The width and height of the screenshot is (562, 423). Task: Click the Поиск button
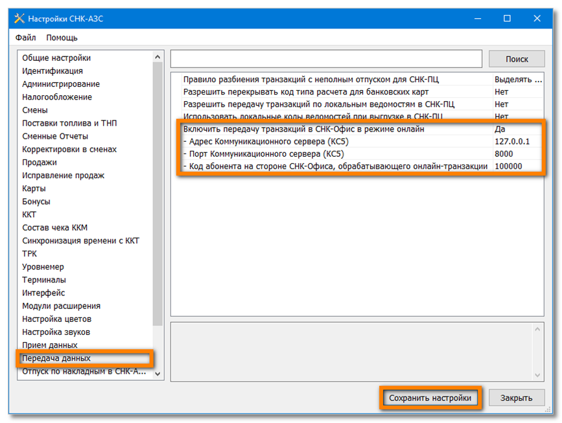517,59
